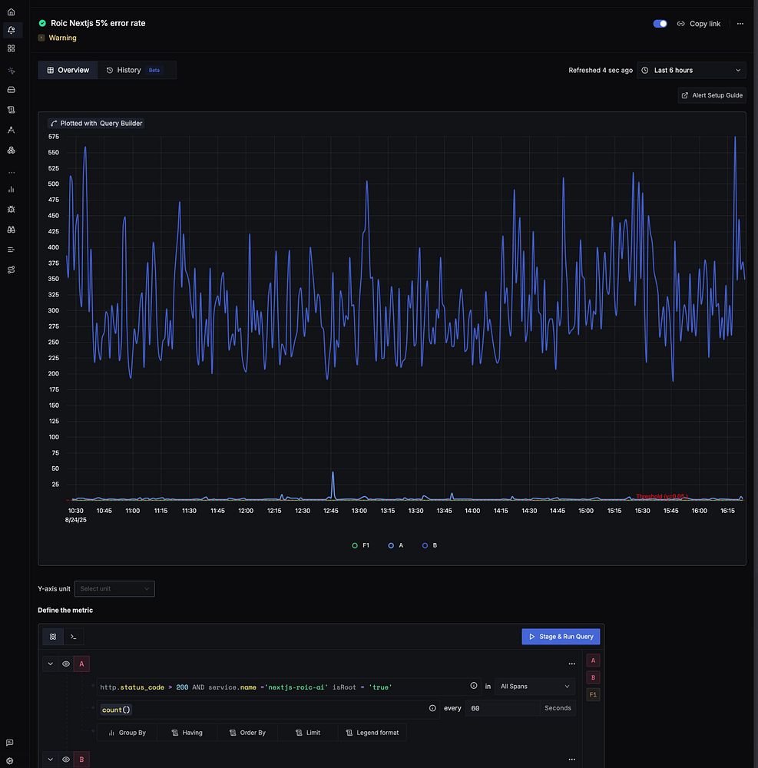Switch to the terminal-style query editor tab
This screenshot has width=758, height=768.
pos(74,637)
